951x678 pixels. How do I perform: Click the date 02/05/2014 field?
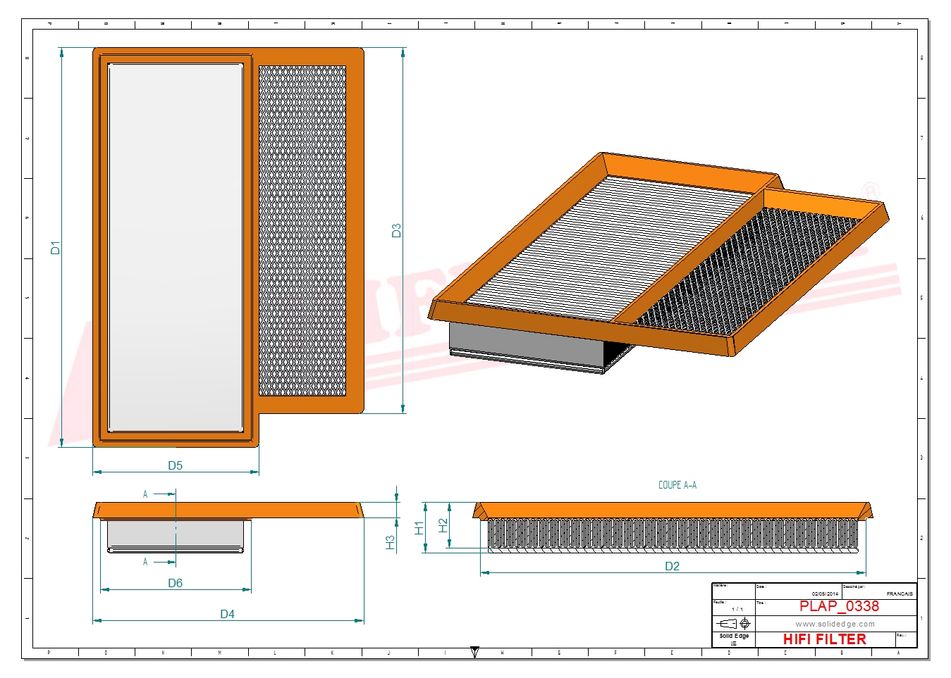(825, 594)
